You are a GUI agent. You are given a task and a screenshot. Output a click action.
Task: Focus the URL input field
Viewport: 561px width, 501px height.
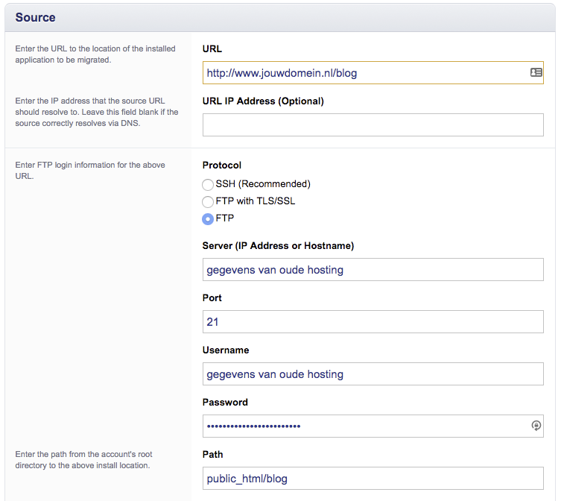(x=373, y=73)
